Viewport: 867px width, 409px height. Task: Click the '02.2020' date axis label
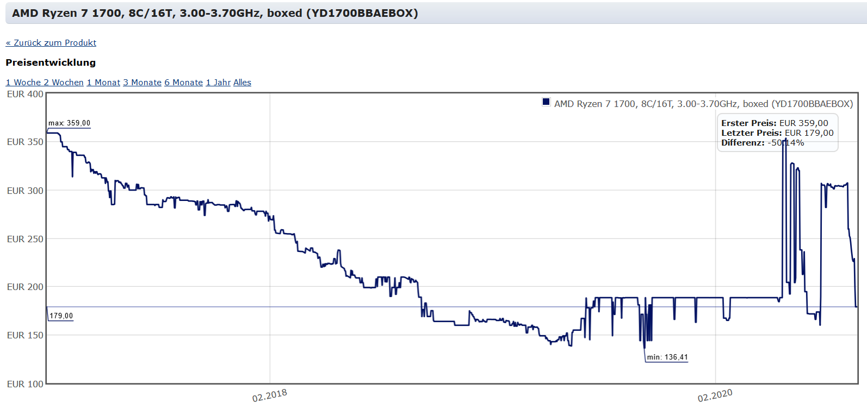(715, 395)
